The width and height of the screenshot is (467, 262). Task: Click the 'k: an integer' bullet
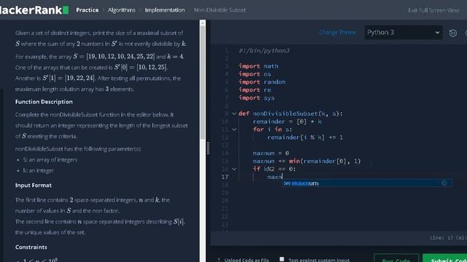pos(39,170)
